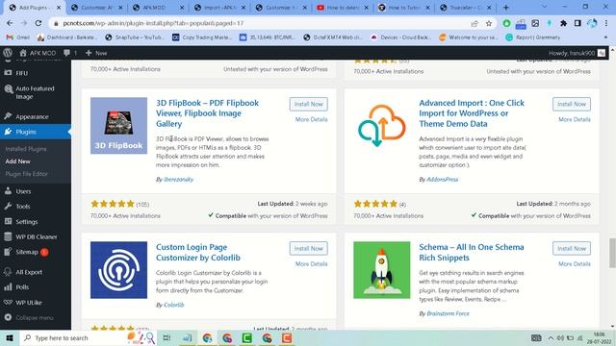Screen dimensions: 616x346
Task: Open 3D FlipBook plugin title link
Action: [x=208, y=113]
